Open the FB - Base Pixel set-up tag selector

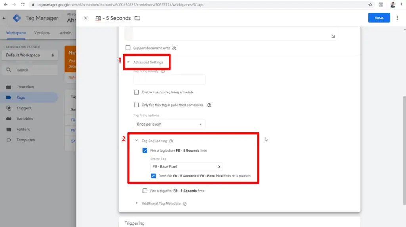(186, 166)
